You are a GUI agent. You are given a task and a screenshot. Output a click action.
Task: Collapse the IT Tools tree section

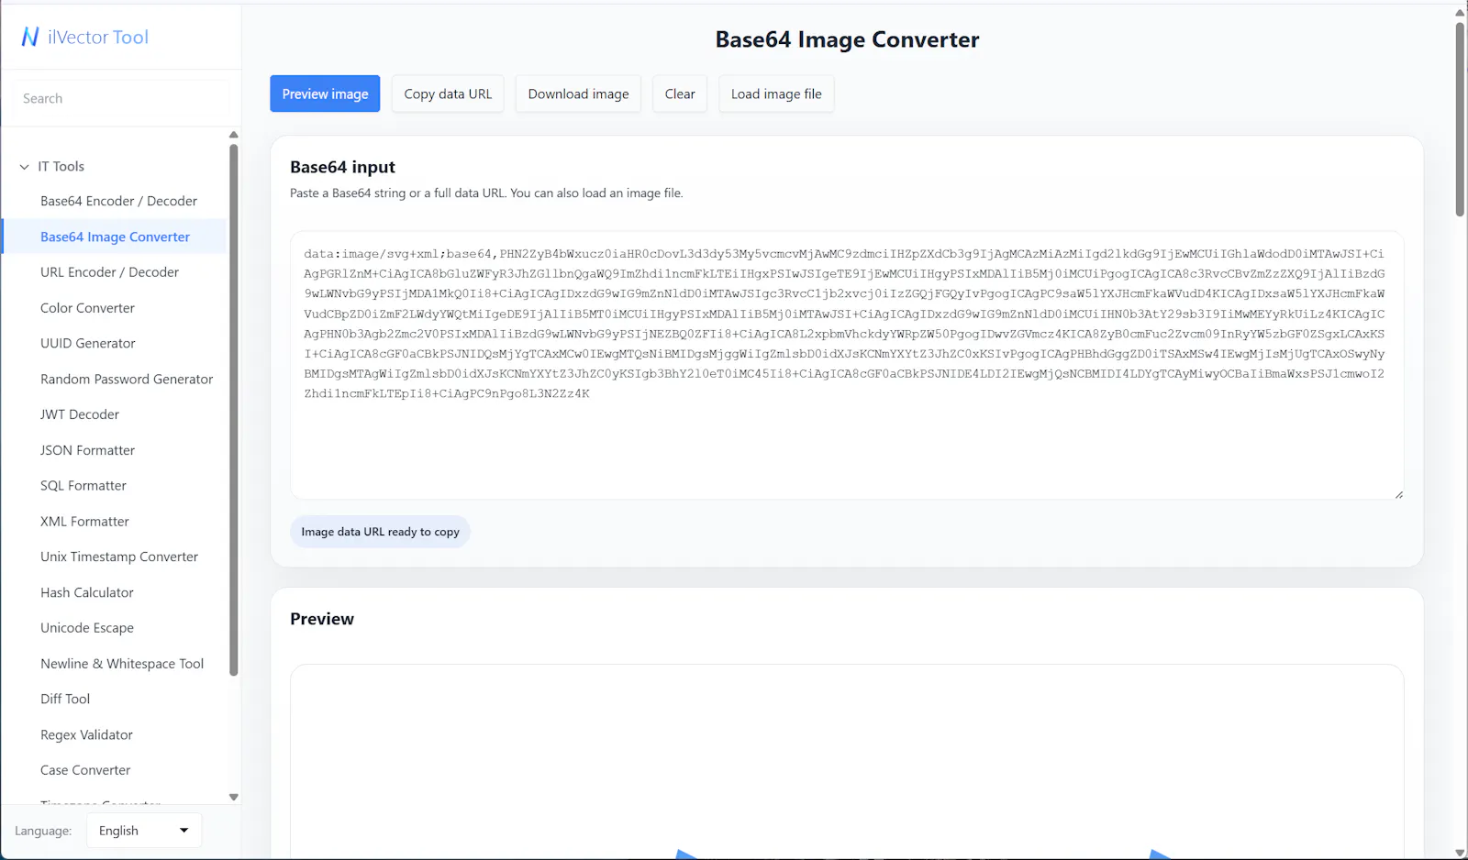click(x=24, y=167)
